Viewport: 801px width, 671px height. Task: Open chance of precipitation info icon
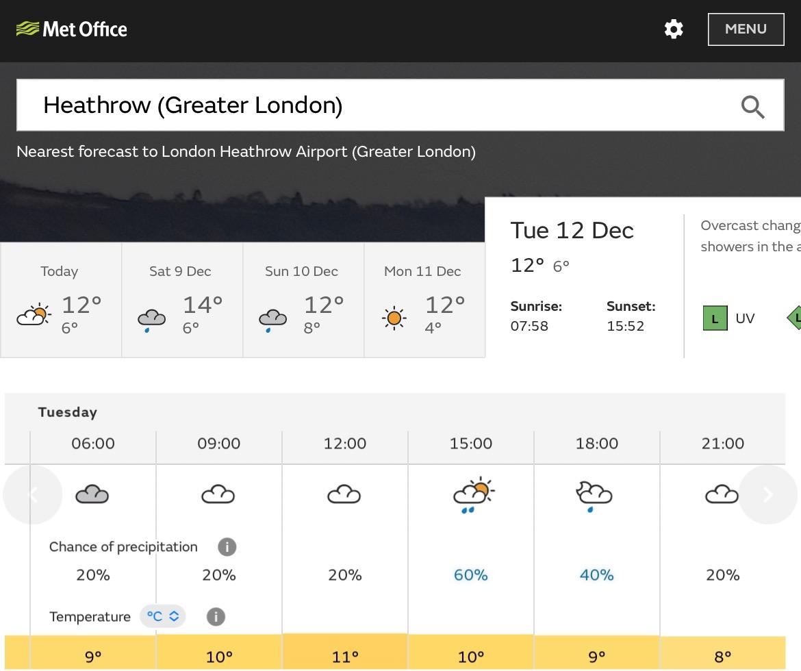pos(227,547)
